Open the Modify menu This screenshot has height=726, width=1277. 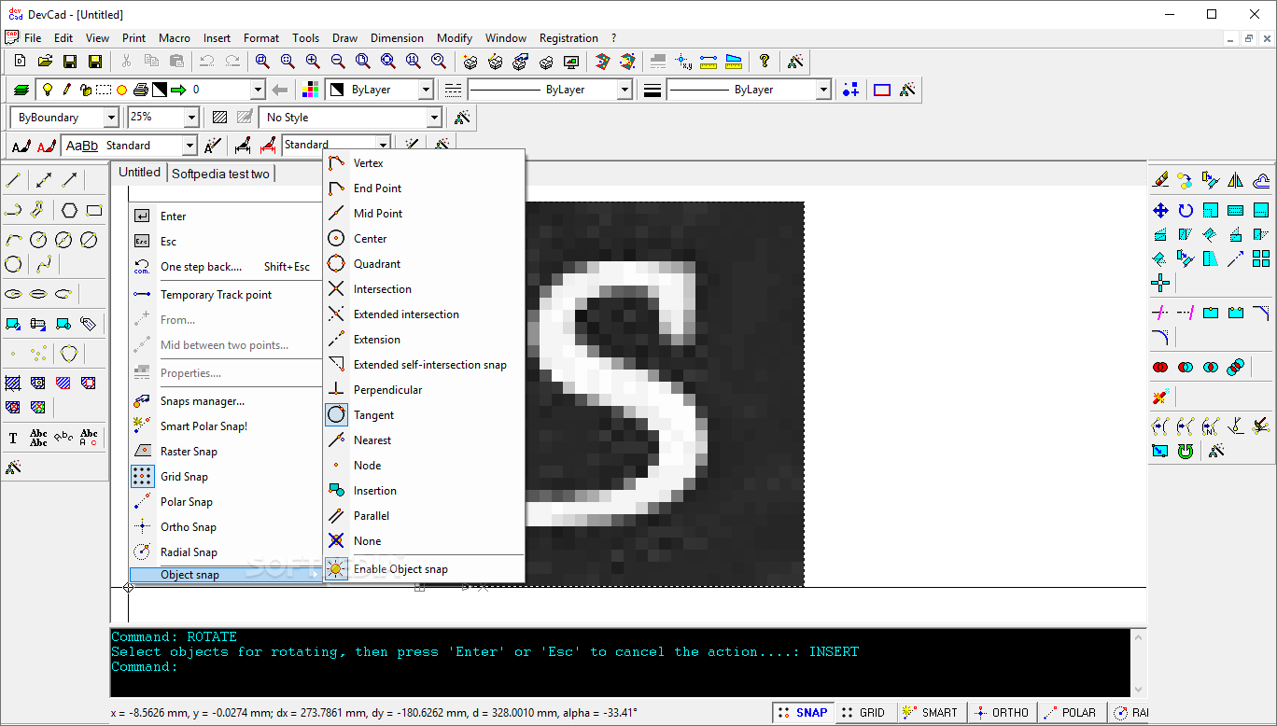point(455,38)
